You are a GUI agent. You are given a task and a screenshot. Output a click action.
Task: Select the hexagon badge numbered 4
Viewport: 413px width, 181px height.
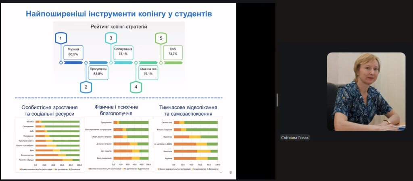click(136, 87)
